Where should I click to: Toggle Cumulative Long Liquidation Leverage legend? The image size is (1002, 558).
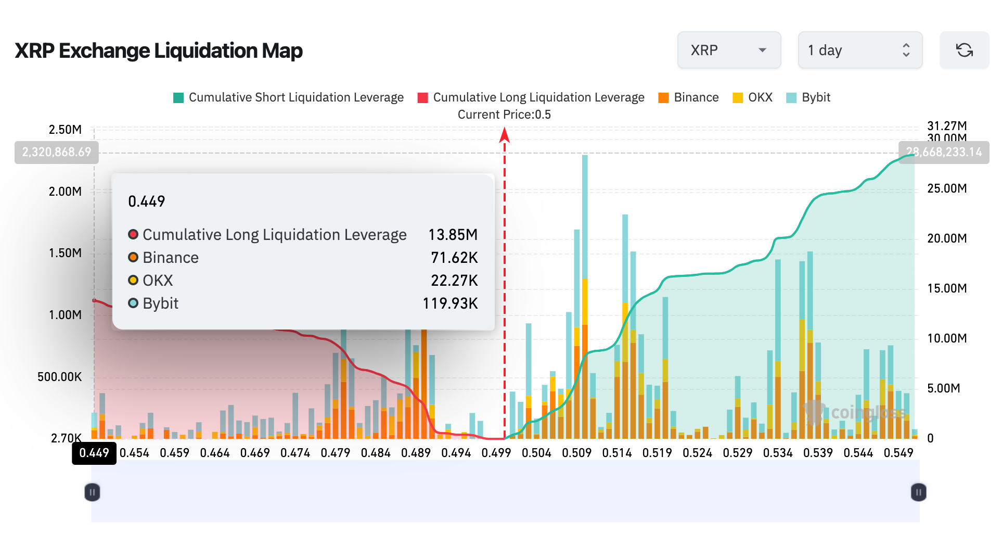531,97
